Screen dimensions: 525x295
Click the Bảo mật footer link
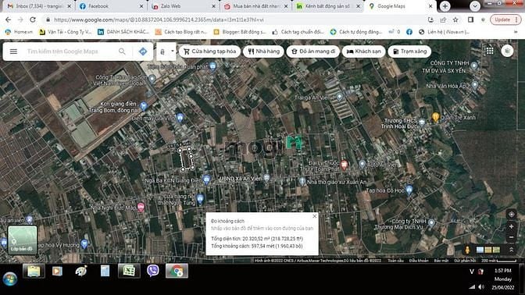point(441,261)
